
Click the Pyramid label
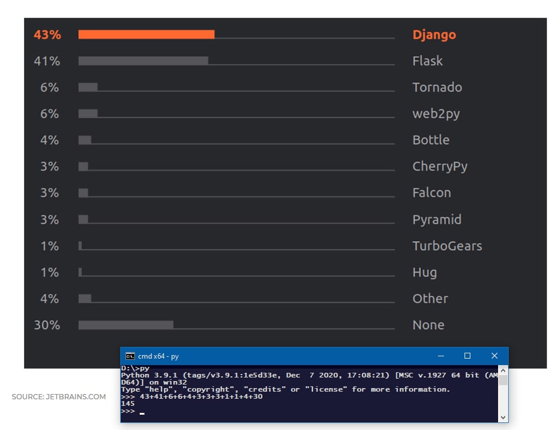(x=437, y=219)
